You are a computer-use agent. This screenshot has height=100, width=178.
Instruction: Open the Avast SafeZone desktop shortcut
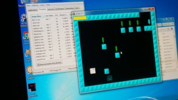pyautogui.click(x=30, y=72)
